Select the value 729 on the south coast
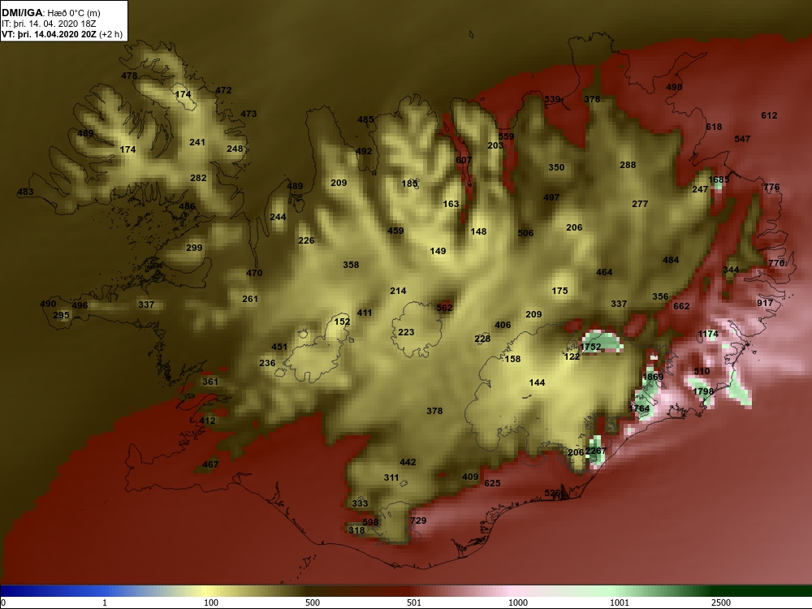This screenshot has width=812, height=609. [418, 520]
